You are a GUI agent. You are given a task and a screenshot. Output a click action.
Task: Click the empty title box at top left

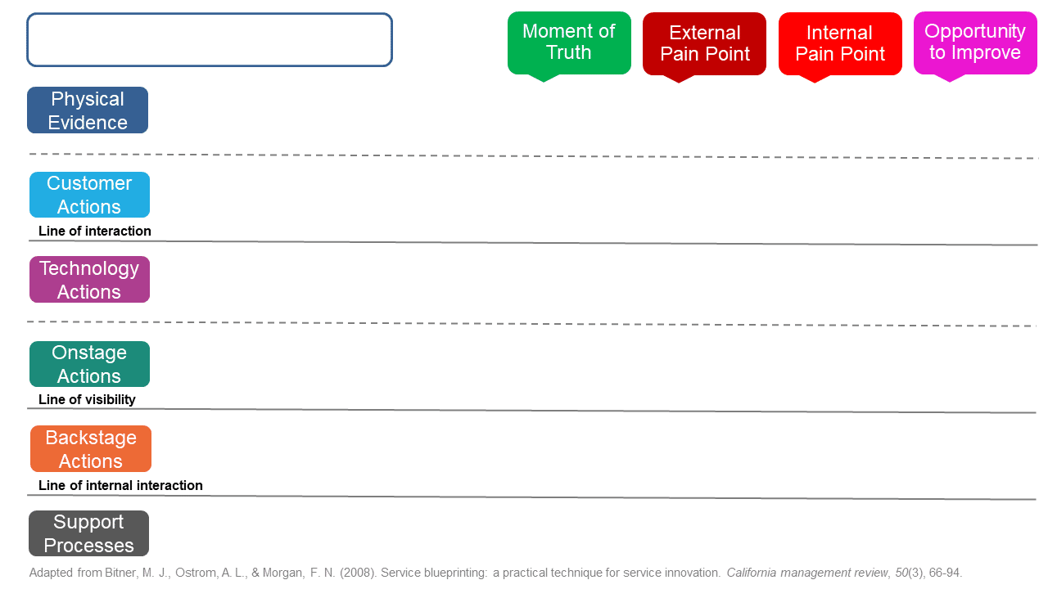[x=210, y=39]
